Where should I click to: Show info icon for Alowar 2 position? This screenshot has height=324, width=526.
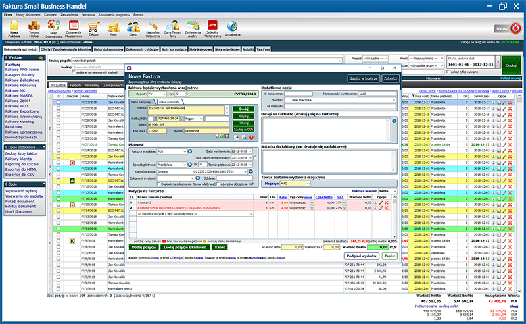375,203
